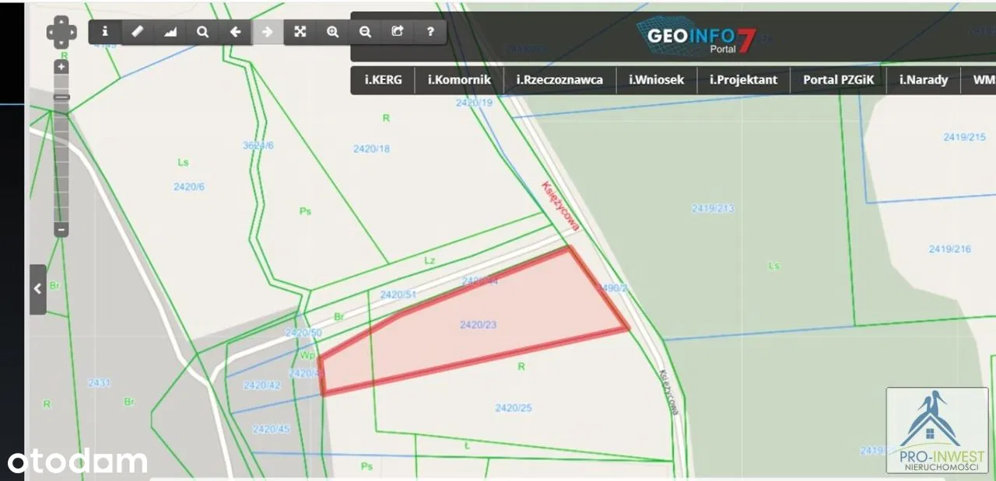The height and width of the screenshot is (481, 996).
Task: Open help with the question mark icon
Action: 430,32
